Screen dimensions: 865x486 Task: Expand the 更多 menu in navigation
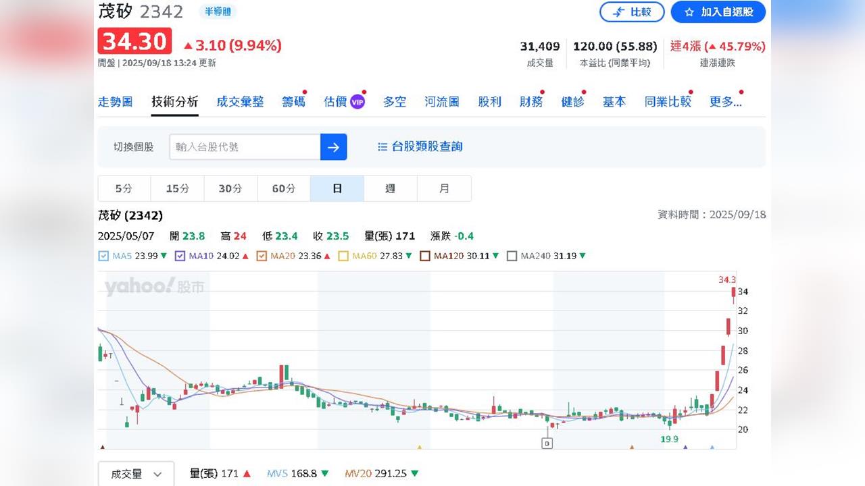pos(725,102)
